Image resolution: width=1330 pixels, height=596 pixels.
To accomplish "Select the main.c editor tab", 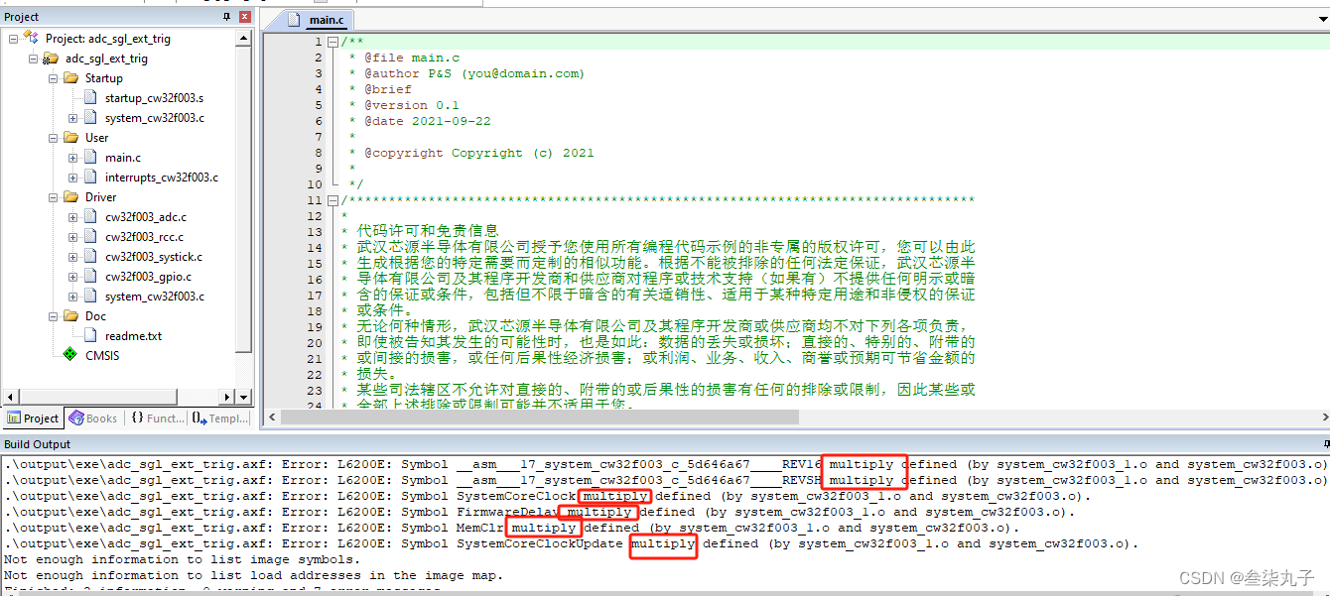I will (x=326, y=19).
